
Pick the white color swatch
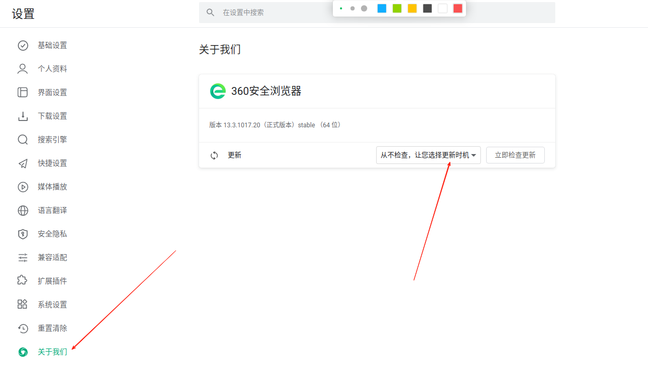pos(443,8)
